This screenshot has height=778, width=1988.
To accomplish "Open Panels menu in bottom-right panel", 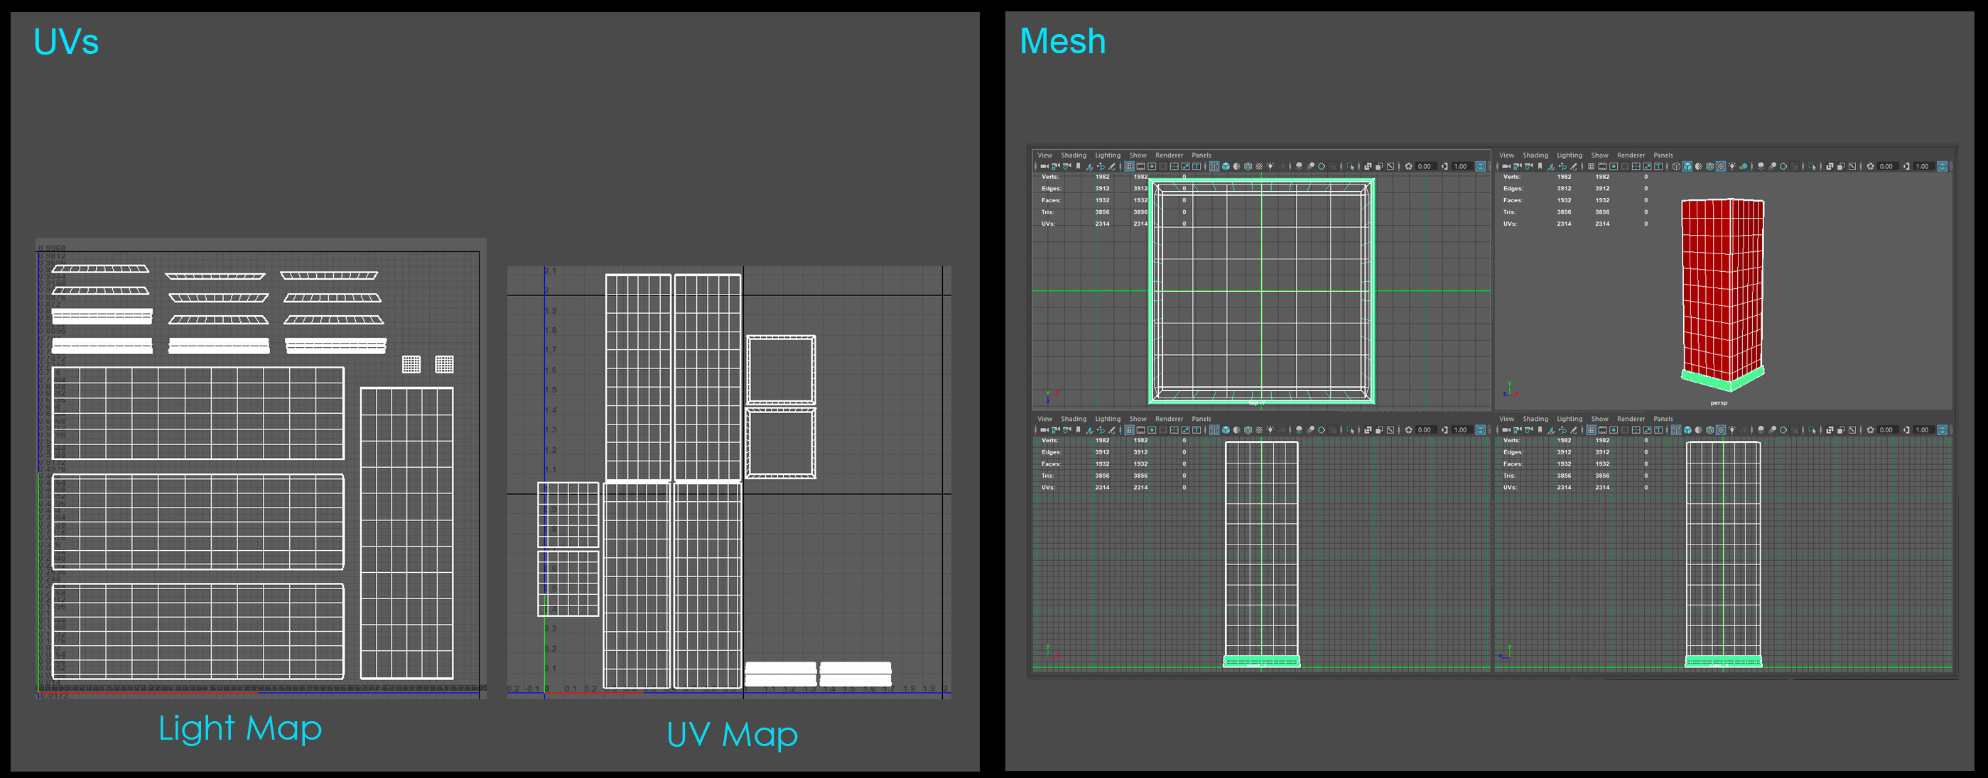I will tap(1663, 419).
